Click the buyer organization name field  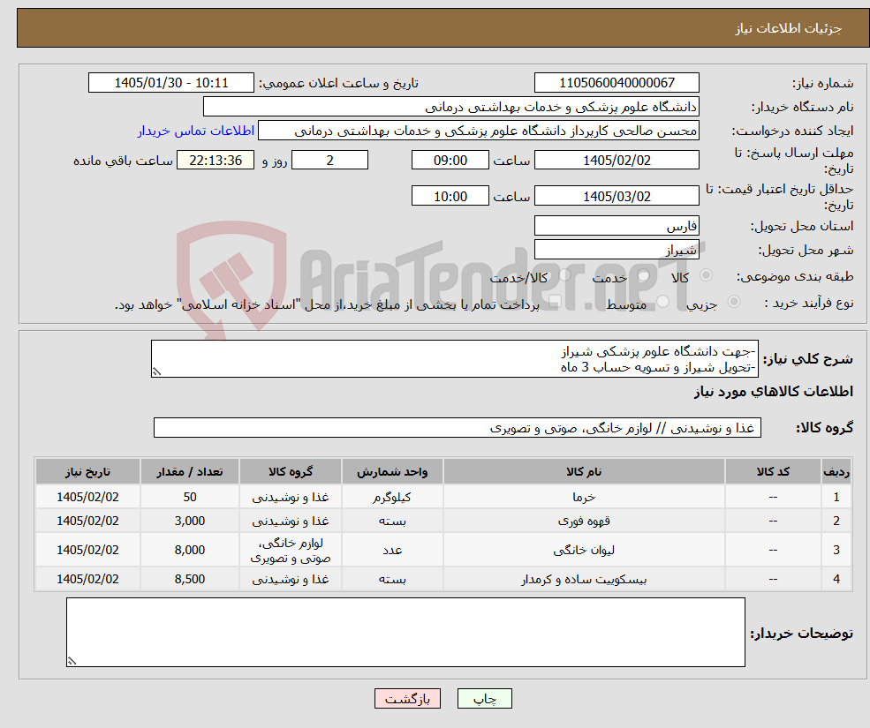[451, 107]
